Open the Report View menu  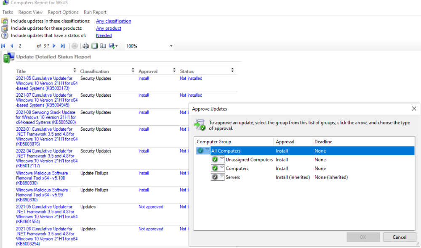pyautogui.click(x=30, y=12)
